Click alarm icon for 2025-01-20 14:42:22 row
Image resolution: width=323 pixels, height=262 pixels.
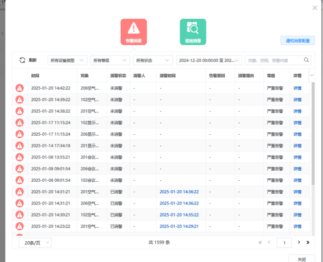click(20, 88)
